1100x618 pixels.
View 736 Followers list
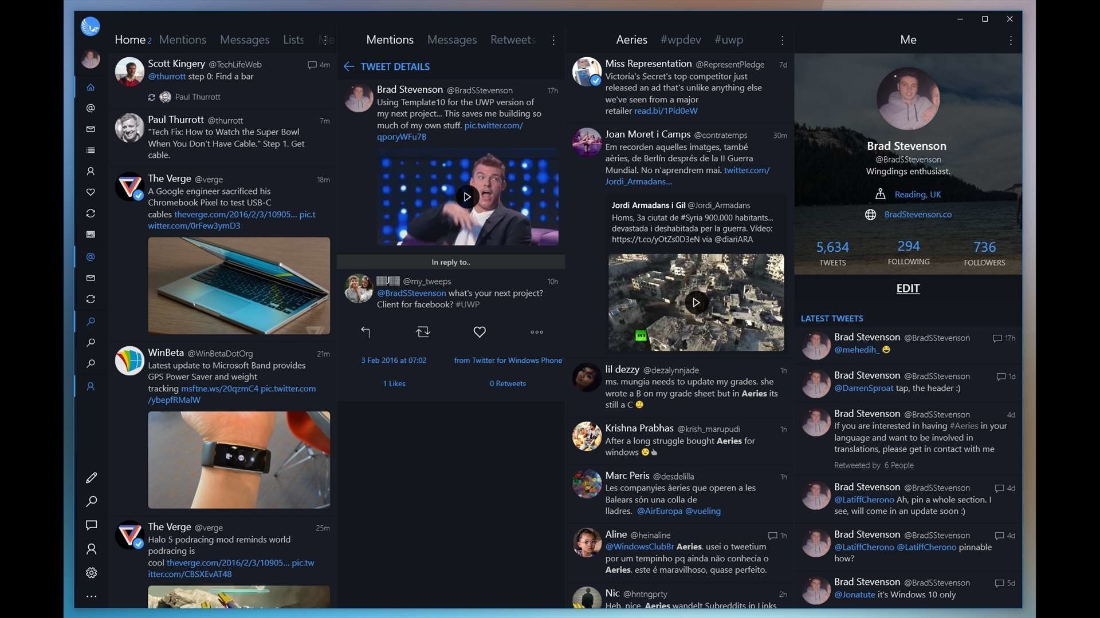(x=984, y=253)
